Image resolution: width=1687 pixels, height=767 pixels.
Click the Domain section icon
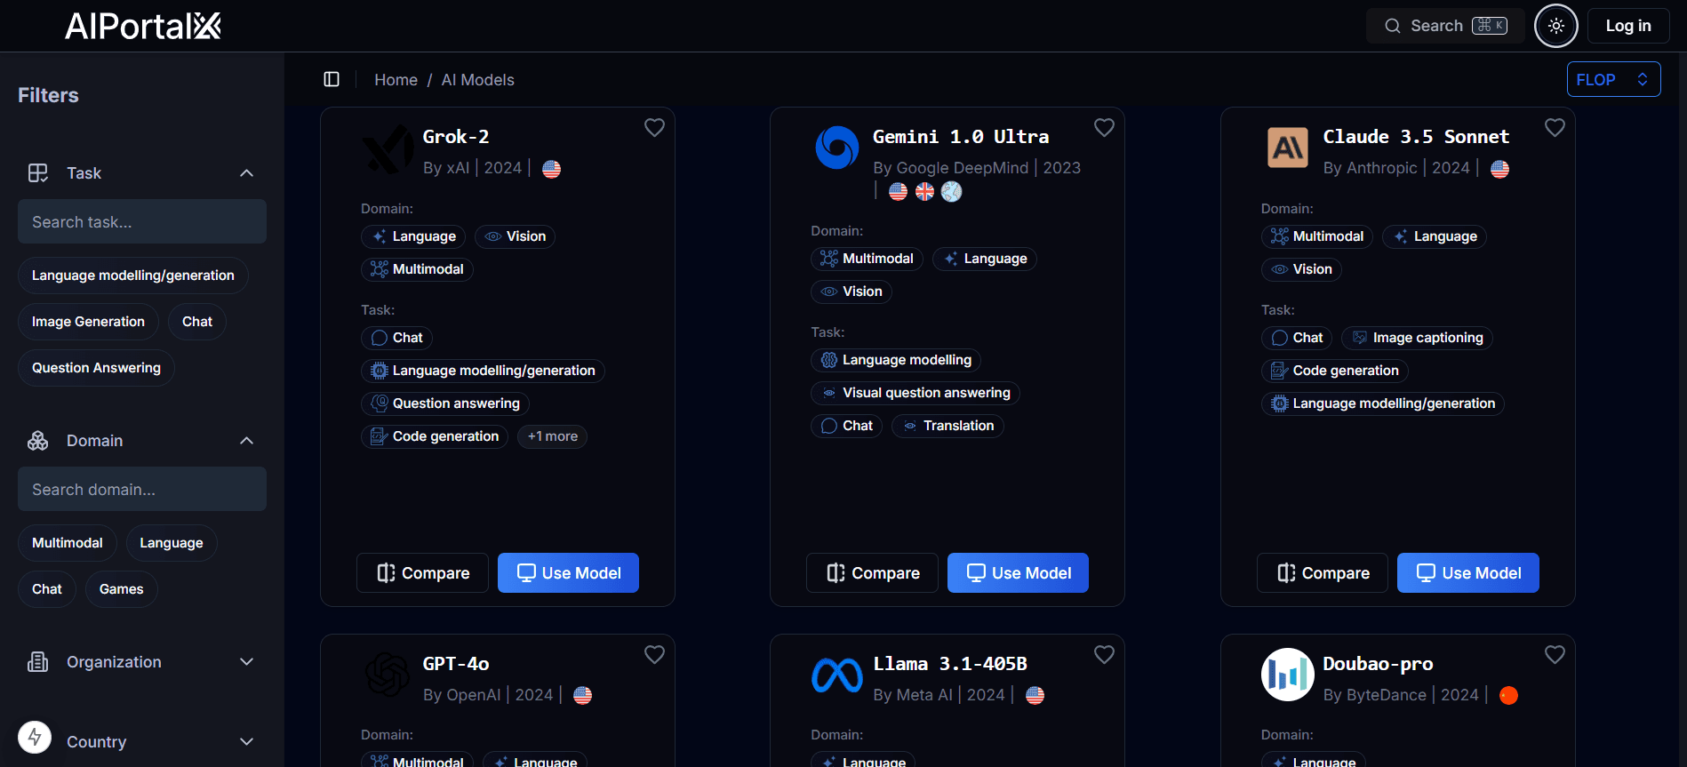click(38, 441)
